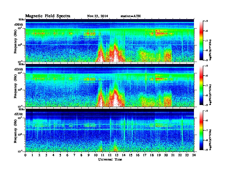This screenshot has height=178, width=231.
Task: Pick the dD/dt panel color scale bar
Action: pos(201,86)
